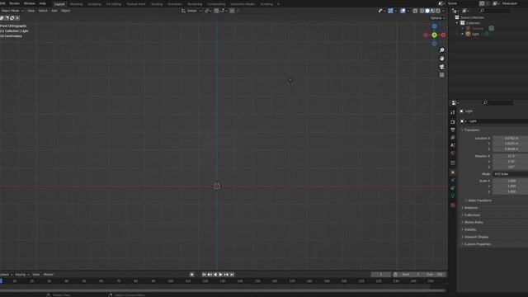The image size is (528, 297).
Task: Jump to the first frame button
Action: (x=204, y=275)
